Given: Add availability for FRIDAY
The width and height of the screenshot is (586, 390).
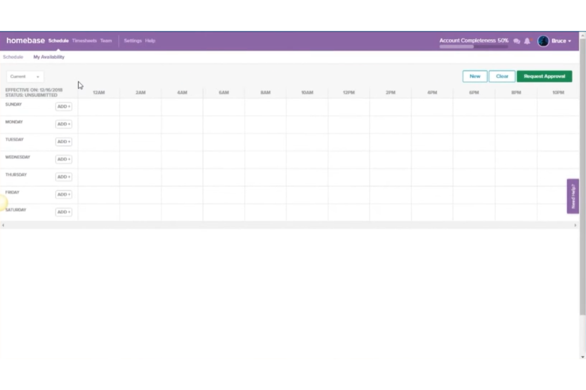Looking at the screenshot, I should point(63,194).
